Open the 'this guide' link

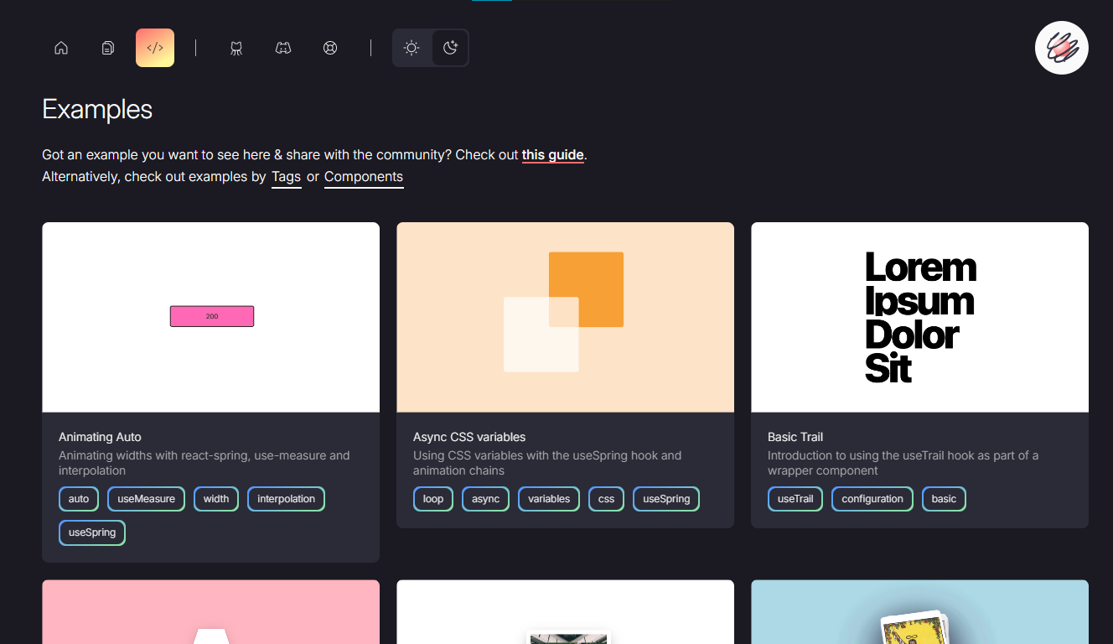click(552, 155)
